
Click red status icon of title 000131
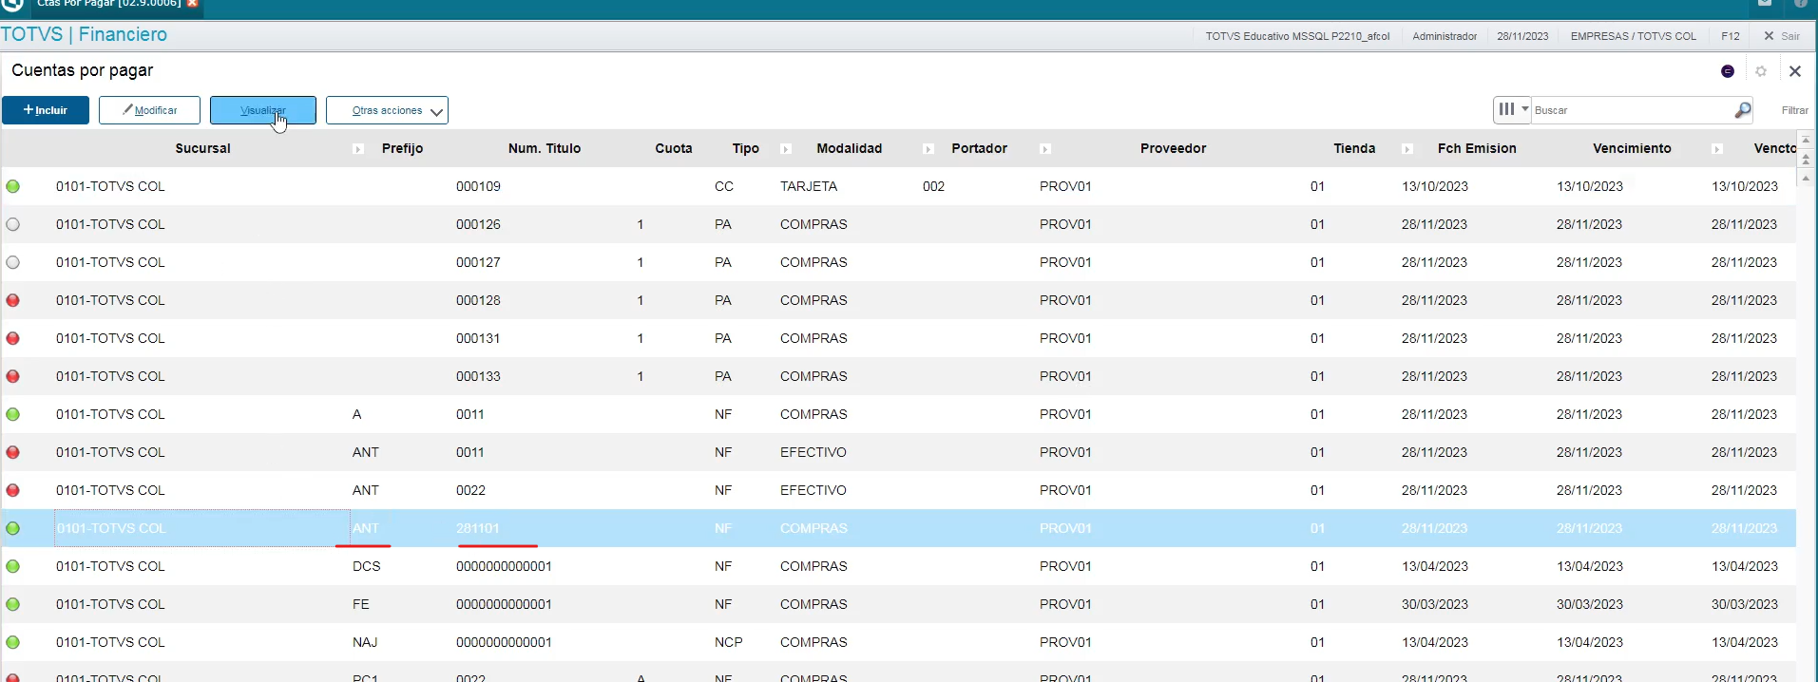click(x=13, y=338)
